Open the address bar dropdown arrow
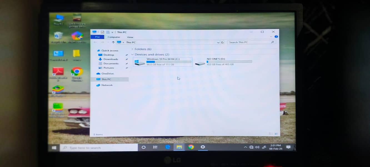 pyautogui.click(x=218, y=42)
